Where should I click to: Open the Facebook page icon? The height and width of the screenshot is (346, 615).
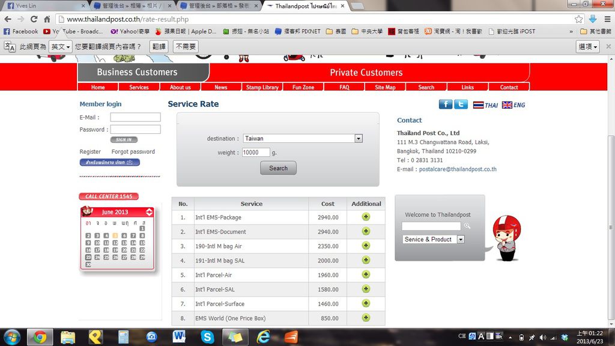pos(445,105)
